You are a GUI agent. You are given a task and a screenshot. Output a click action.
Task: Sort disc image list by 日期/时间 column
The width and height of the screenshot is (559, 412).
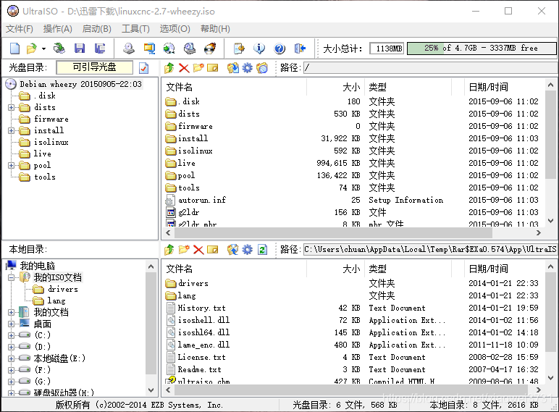pos(505,87)
